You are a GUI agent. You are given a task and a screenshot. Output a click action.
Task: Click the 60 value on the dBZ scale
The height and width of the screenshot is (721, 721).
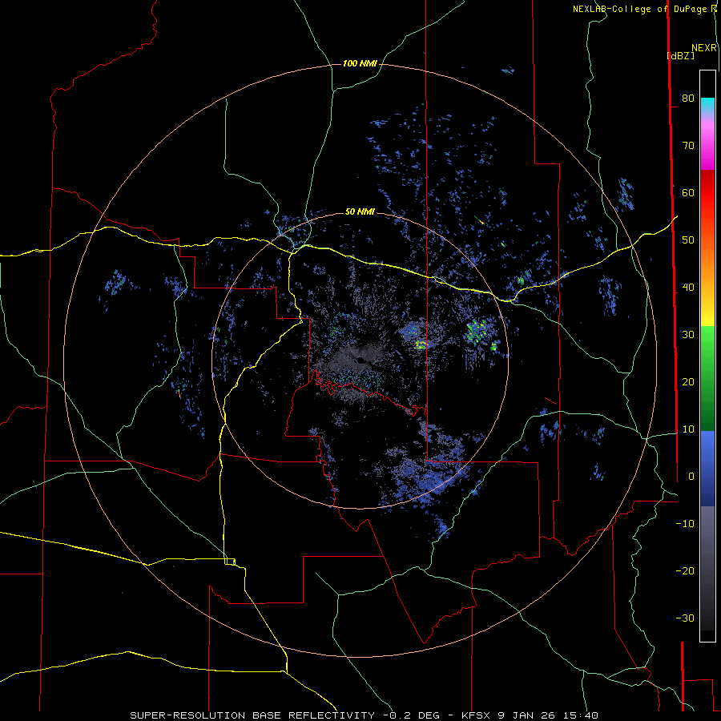click(x=688, y=192)
